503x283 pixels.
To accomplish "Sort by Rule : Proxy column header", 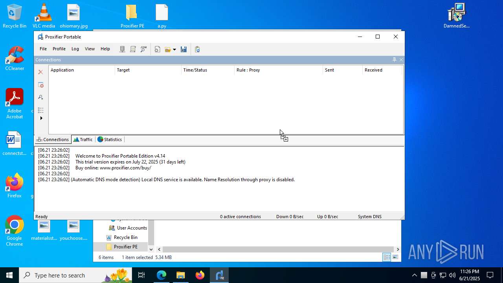I will tap(279, 70).
